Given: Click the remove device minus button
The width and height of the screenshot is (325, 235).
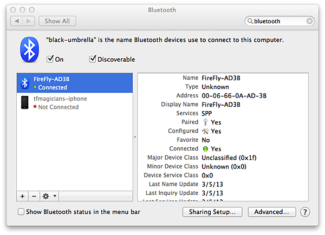Looking at the screenshot, I should coord(34,195).
